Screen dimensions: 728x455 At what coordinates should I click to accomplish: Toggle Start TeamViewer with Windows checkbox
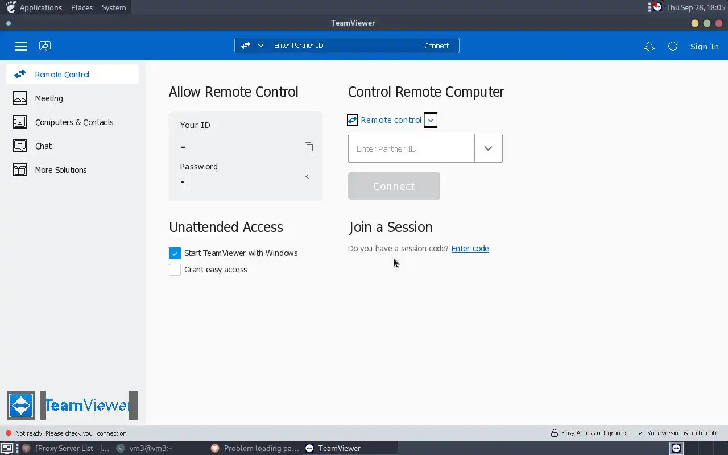tap(175, 253)
